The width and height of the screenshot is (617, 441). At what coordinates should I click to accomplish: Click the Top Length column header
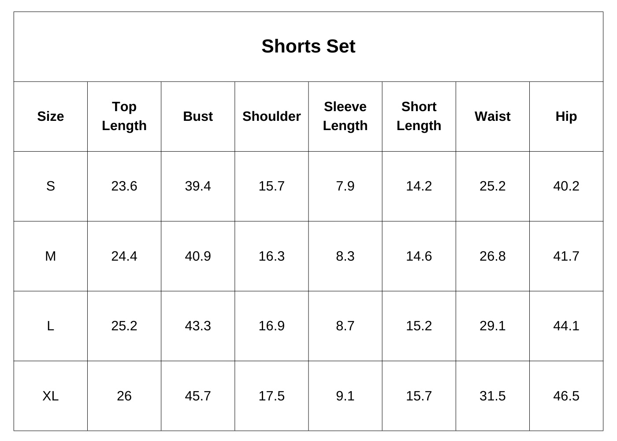point(124,116)
